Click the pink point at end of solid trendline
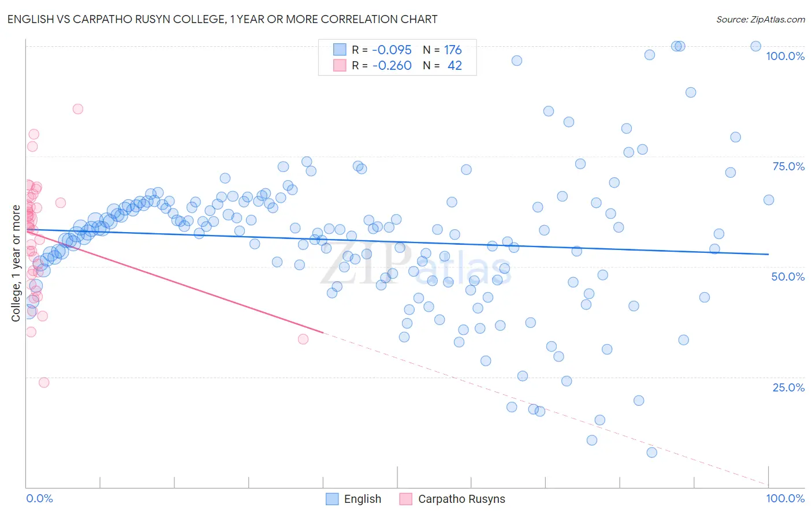 coord(303,339)
